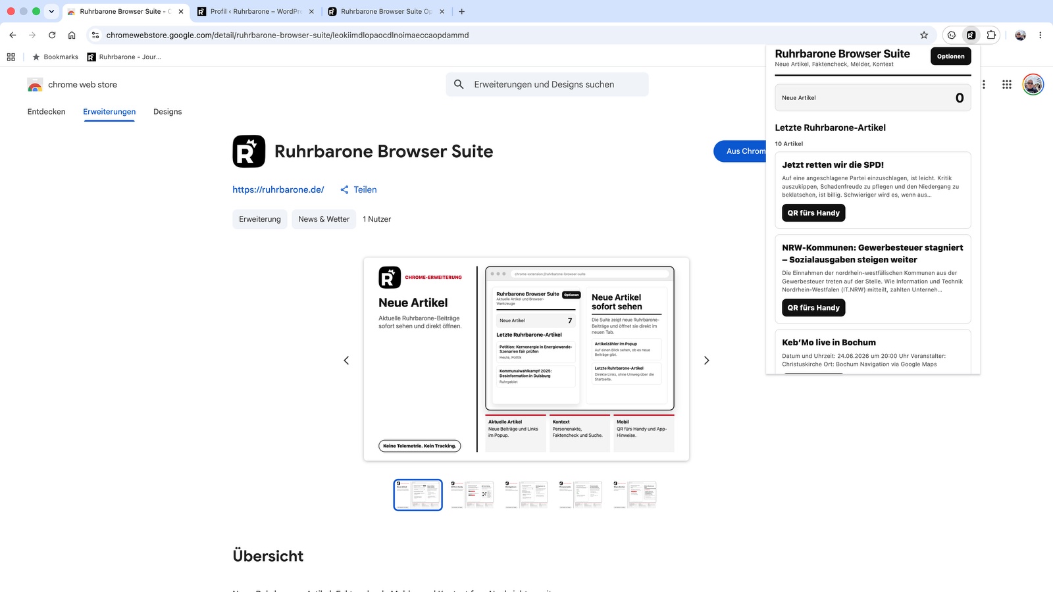This screenshot has height=592, width=1053.
Task: Click the Teilen share link
Action: 359,189
